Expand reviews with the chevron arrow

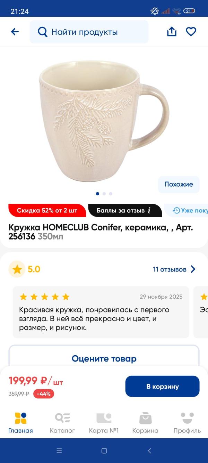tap(193, 269)
